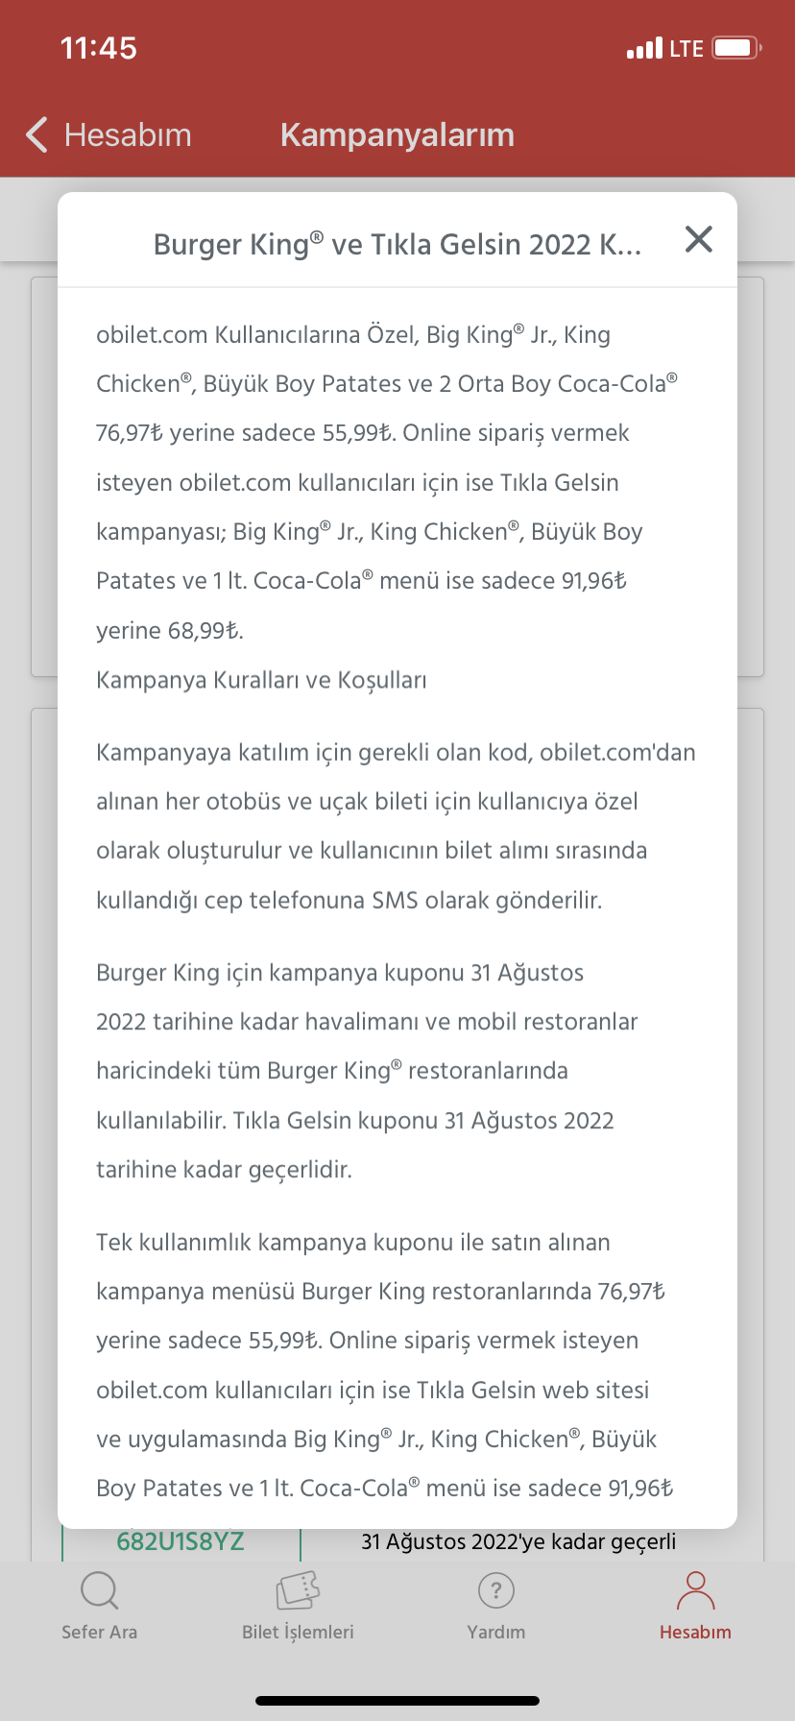Tap the battery icon in status bar
795x1721 pixels.
(737, 48)
